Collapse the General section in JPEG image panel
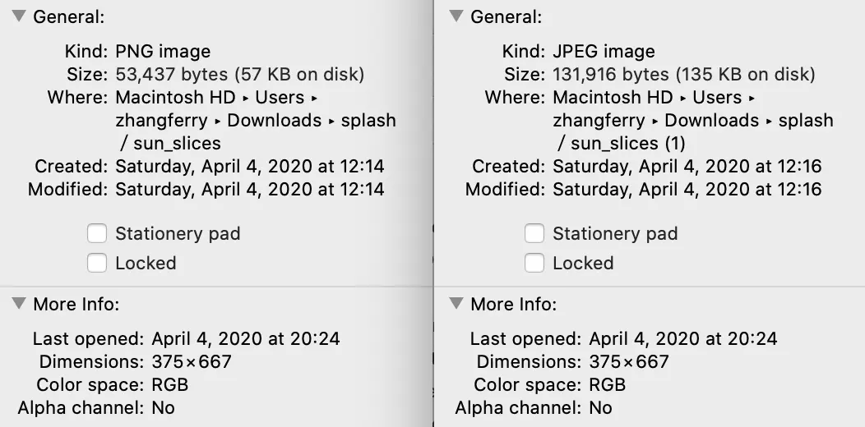 click(456, 17)
